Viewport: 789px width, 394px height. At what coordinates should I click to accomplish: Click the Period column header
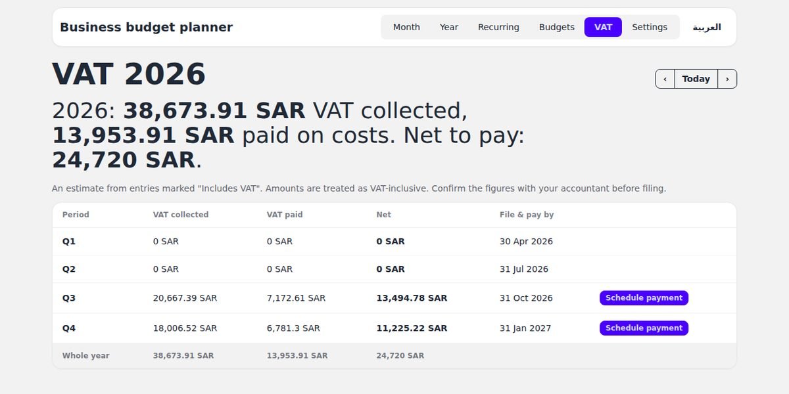pyautogui.click(x=76, y=215)
